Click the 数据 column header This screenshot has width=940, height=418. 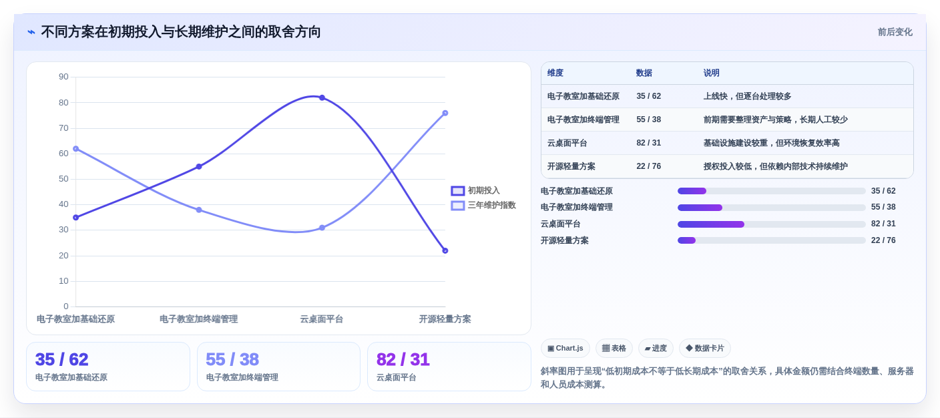(x=644, y=73)
